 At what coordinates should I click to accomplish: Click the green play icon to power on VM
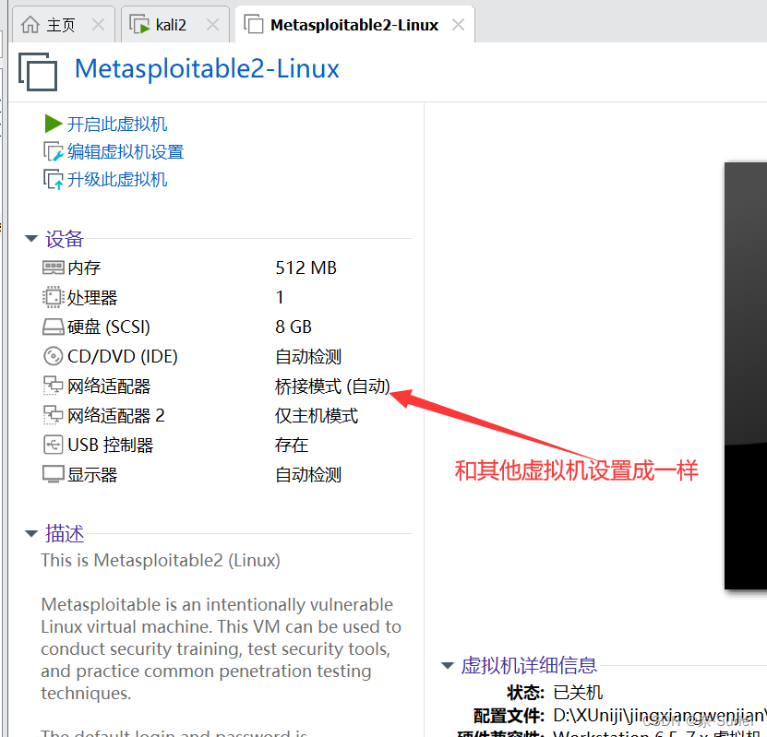coord(53,124)
